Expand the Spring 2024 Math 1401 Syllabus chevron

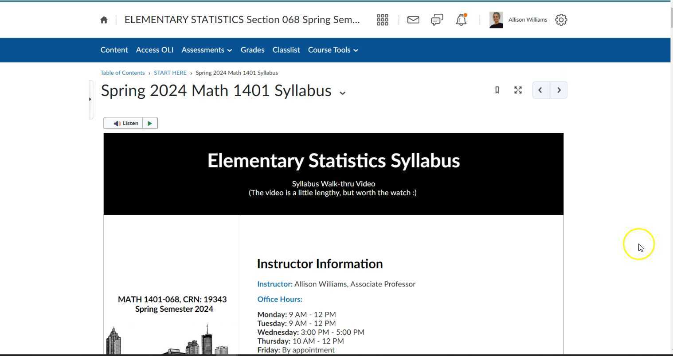click(x=342, y=93)
